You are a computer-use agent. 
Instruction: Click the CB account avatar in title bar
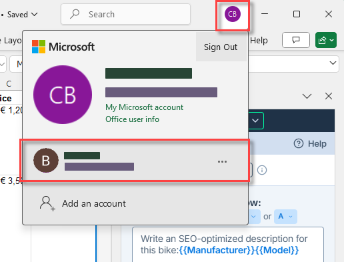point(233,14)
